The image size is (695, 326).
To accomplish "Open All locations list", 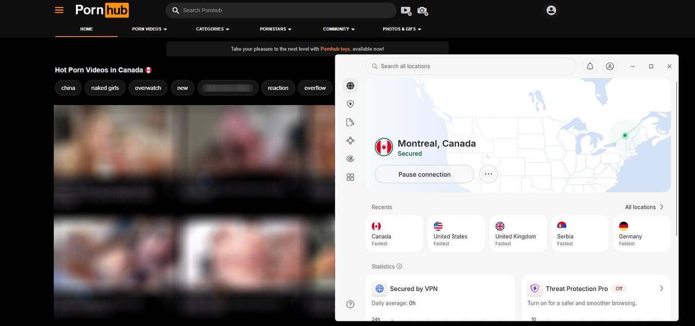I will click(x=644, y=207).
